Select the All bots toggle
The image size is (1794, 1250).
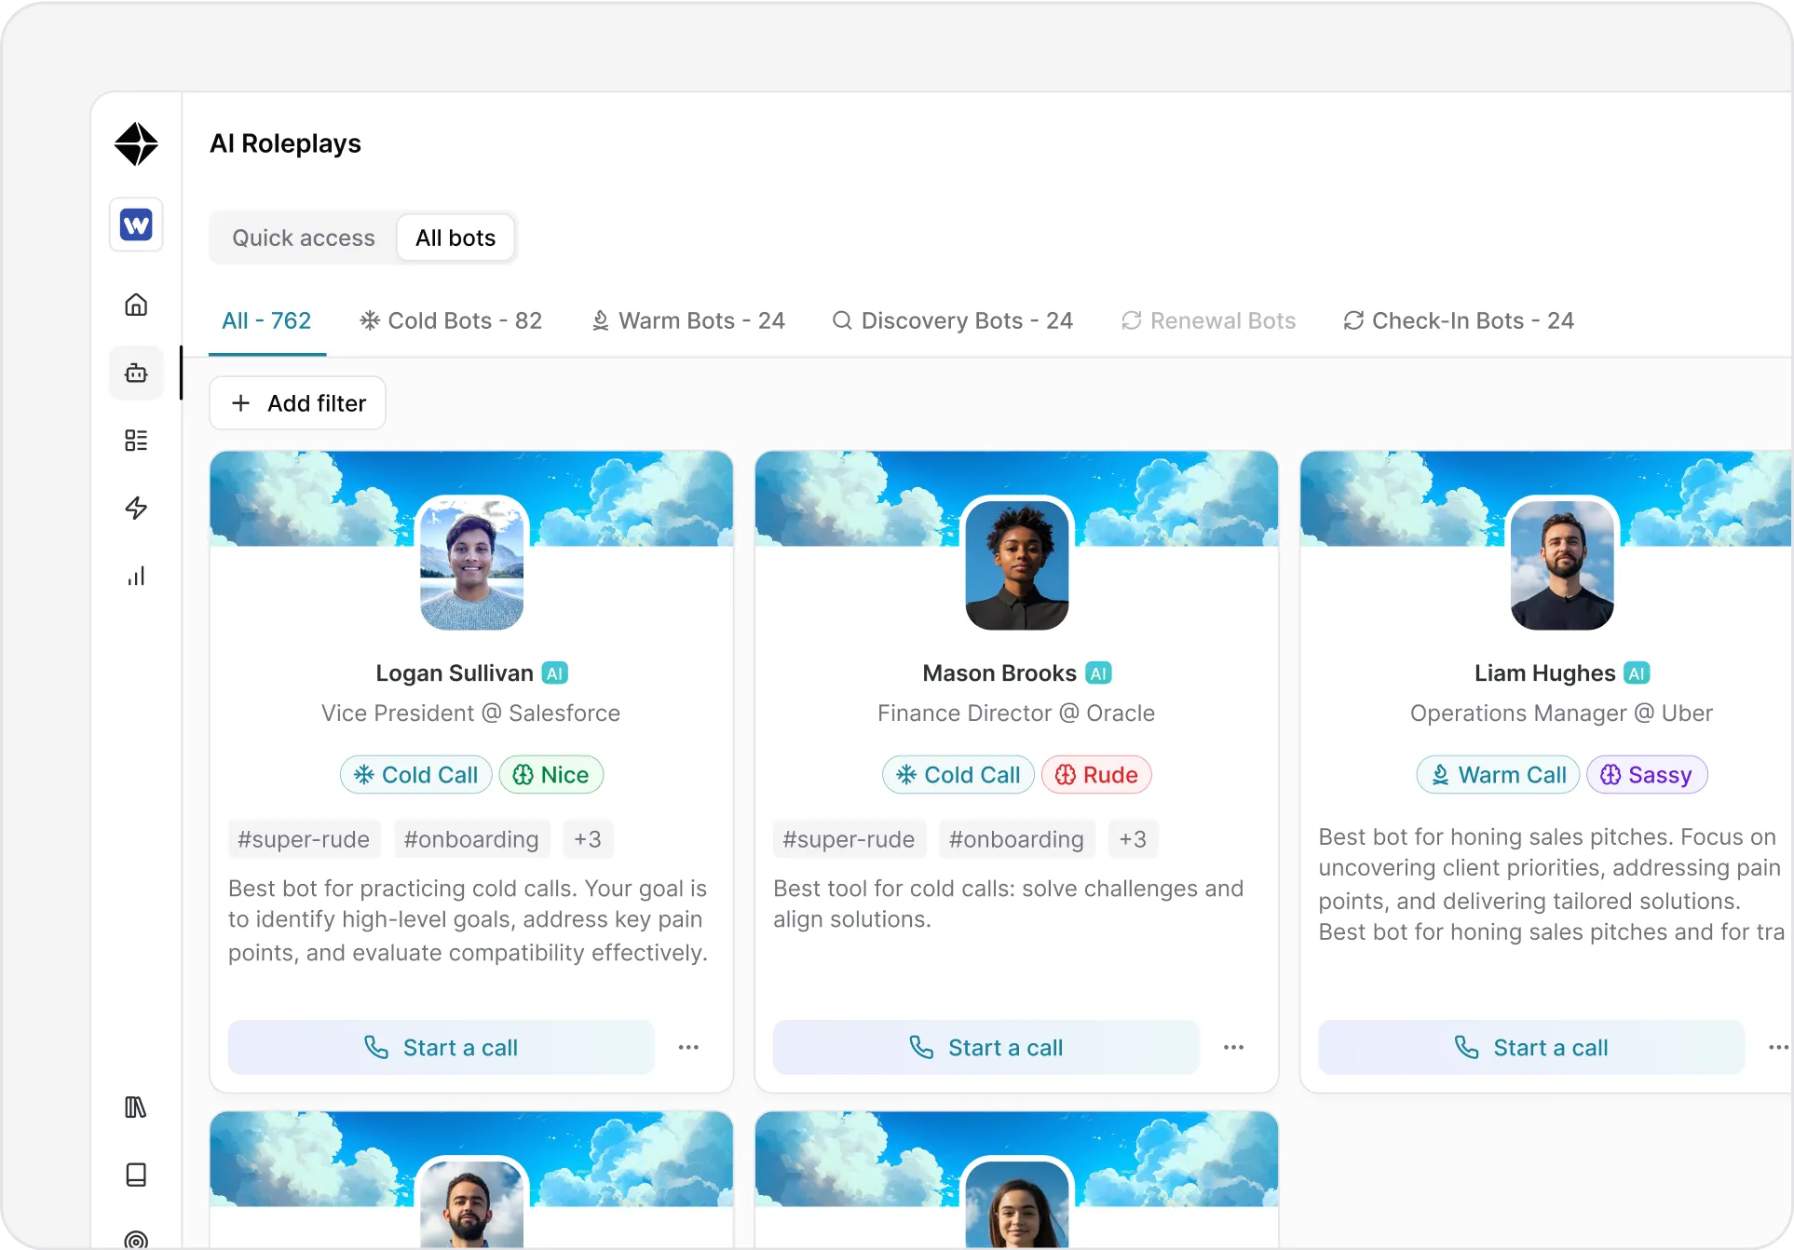(455, 238)
